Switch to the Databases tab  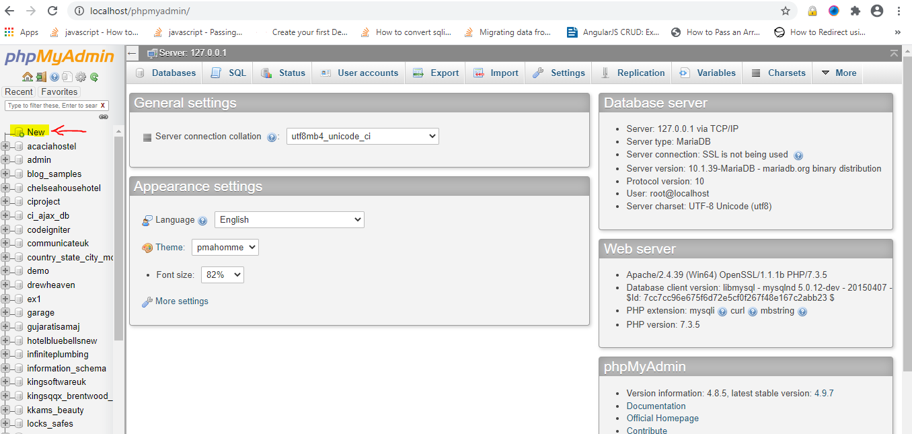pyautogui.click(x=165, y=73)
